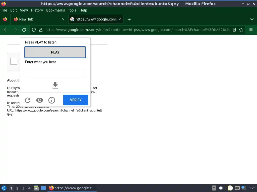Focus the 'Enter what you hear' text field
Viewport: 257px width, 192px height.
[55, 73]
